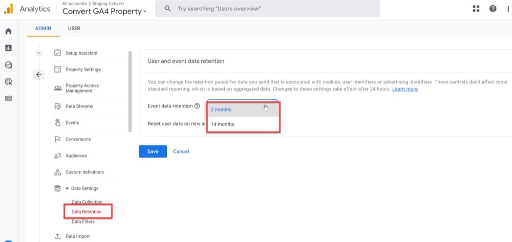Select 14 months retention option
The height and width of the screenshot is (242, 512).
coord(243,124)
